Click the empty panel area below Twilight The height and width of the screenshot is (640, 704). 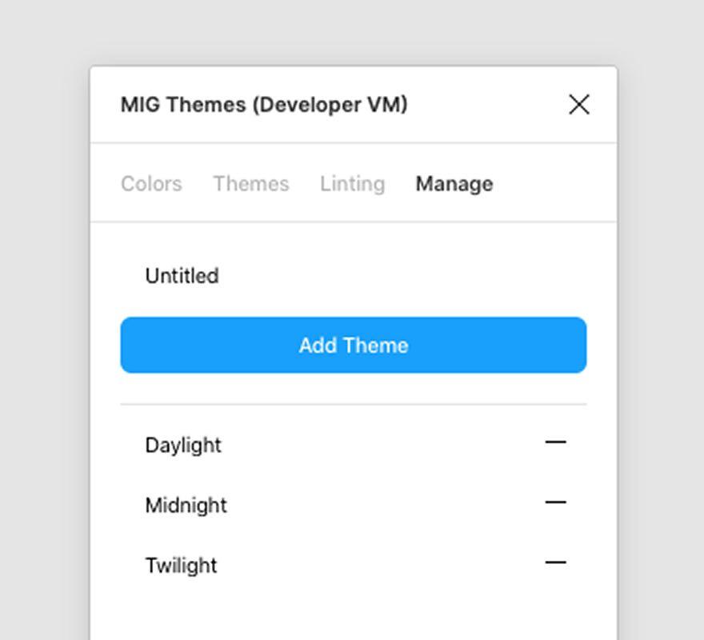click(x=352, y=612)
